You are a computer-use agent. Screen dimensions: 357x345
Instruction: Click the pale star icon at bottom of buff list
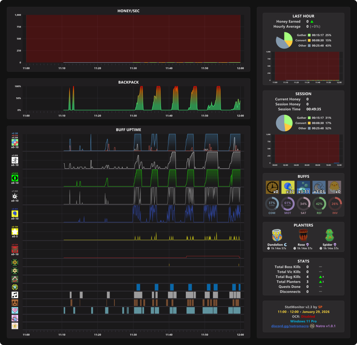15,326
